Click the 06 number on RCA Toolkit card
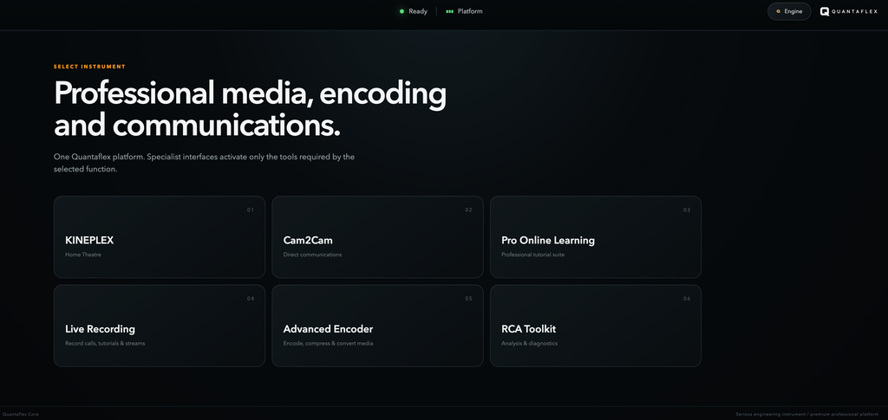Viewport: 888px width, 420px height. point(687,299)
